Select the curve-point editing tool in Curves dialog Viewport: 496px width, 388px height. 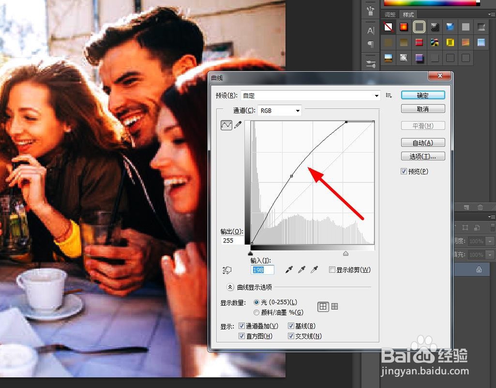226,125
